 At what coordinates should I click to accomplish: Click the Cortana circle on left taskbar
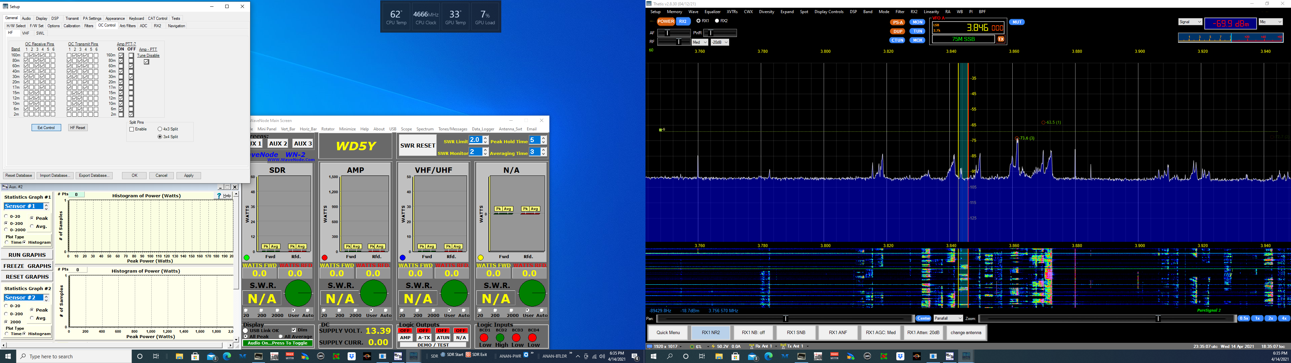click(x=140, y=357)
